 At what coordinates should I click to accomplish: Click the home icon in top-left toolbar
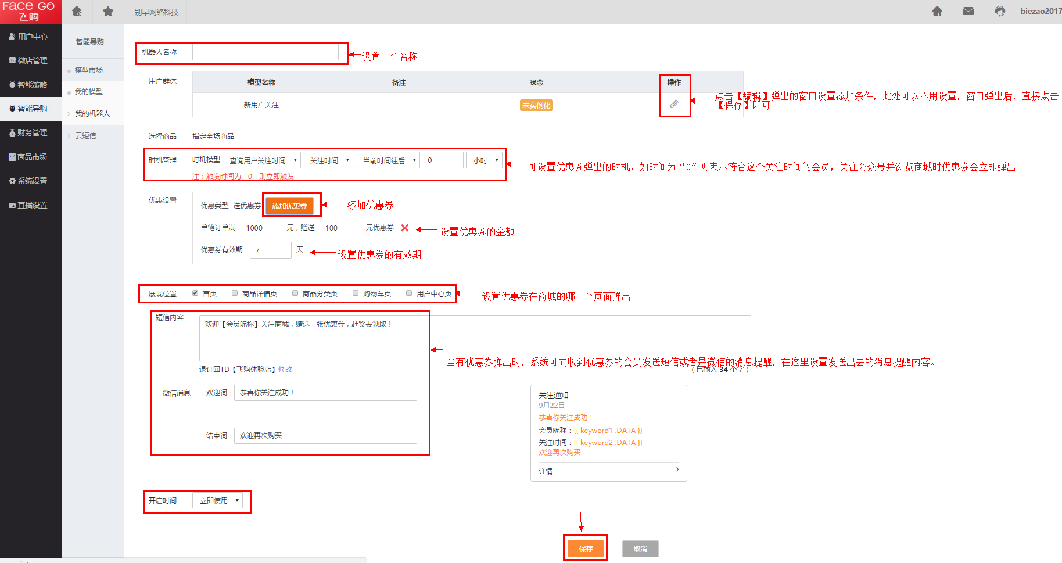pos(77,12)
